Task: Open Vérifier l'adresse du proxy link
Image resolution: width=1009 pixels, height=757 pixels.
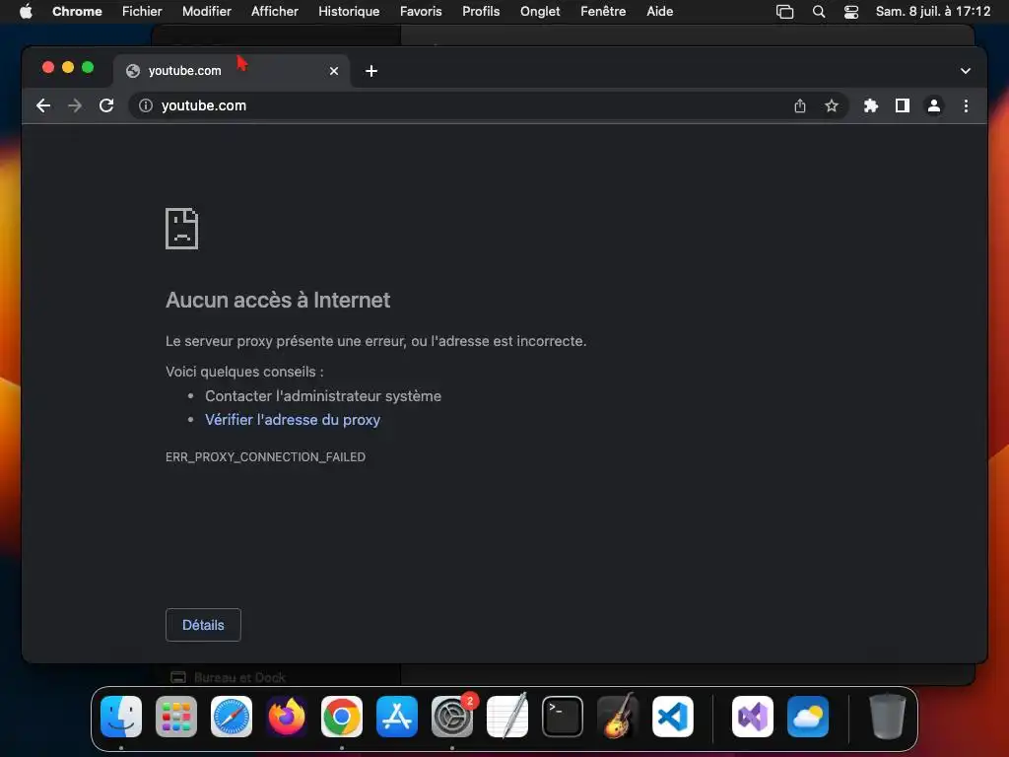Action: (293, 420)
